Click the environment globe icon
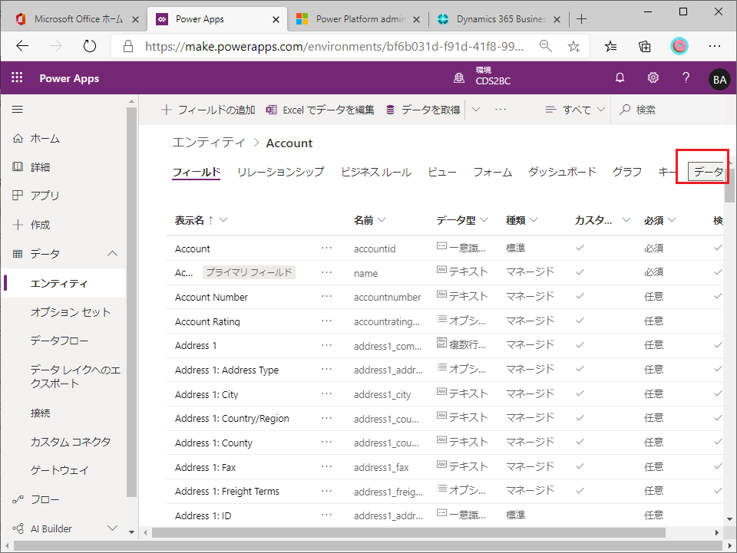The width and height of the screenshot is (737, 553). pyautogui.click(x=459, y=78)
